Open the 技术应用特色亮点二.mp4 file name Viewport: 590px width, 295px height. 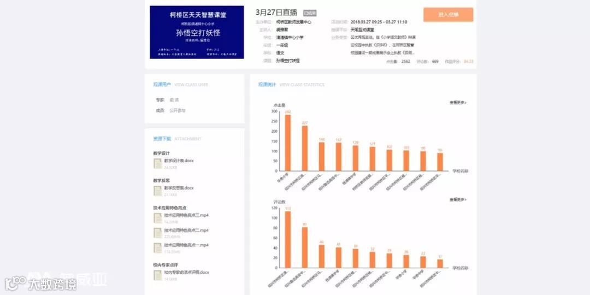point(187,231)
